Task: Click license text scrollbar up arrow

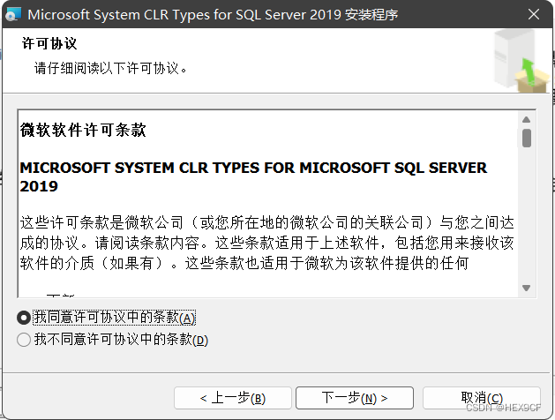Action: pyautogui.click(x=527, y=120)
